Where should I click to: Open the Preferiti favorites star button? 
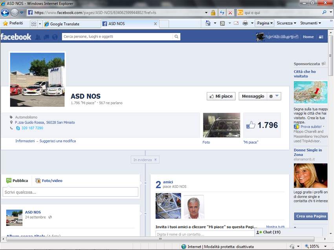[x=13, y=23]
